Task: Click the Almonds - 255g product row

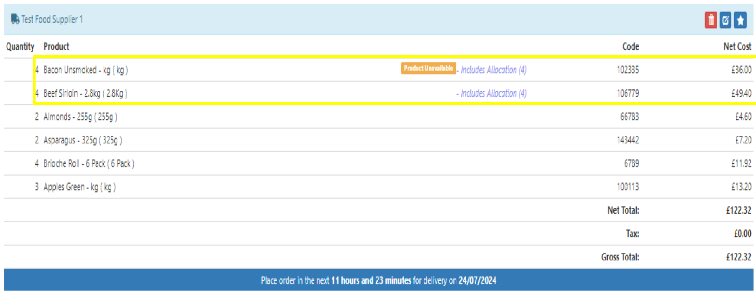Action: coord(80,117)
